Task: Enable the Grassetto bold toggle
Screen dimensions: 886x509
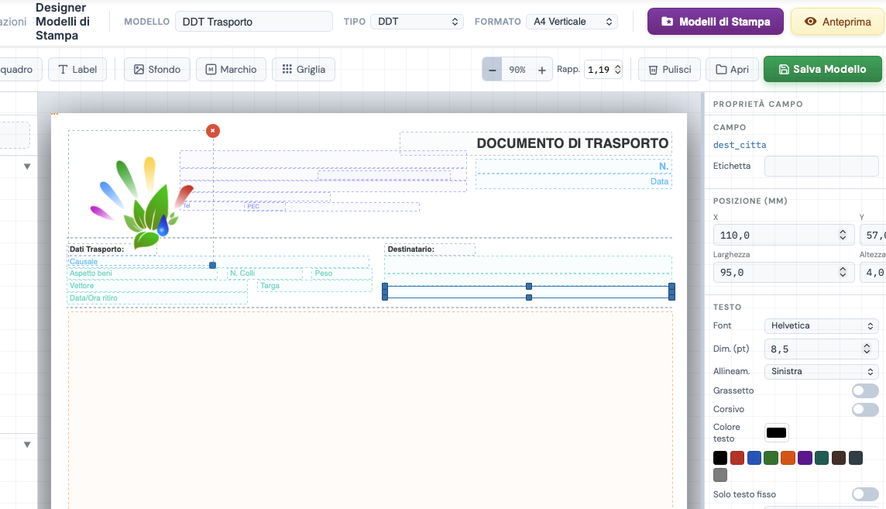Action: pos(864,390)
